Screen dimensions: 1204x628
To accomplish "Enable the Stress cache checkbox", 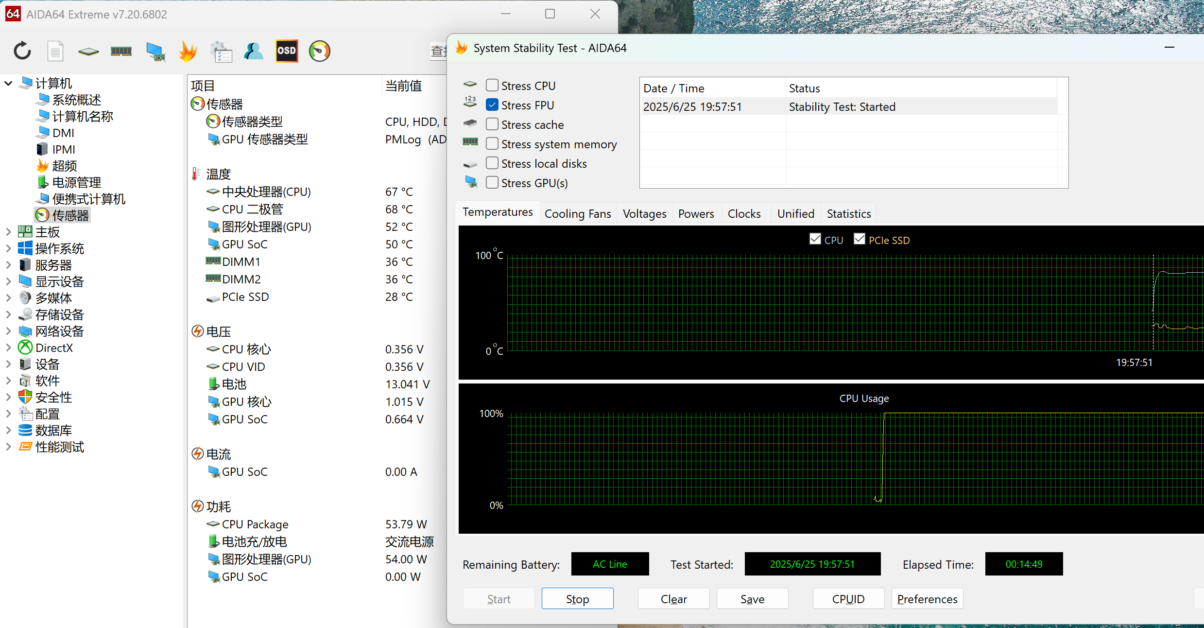I will [x=492, y=124].
